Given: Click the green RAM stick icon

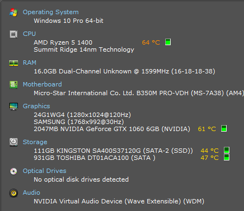Looking at the screenshot, I should tap(14, 63).
